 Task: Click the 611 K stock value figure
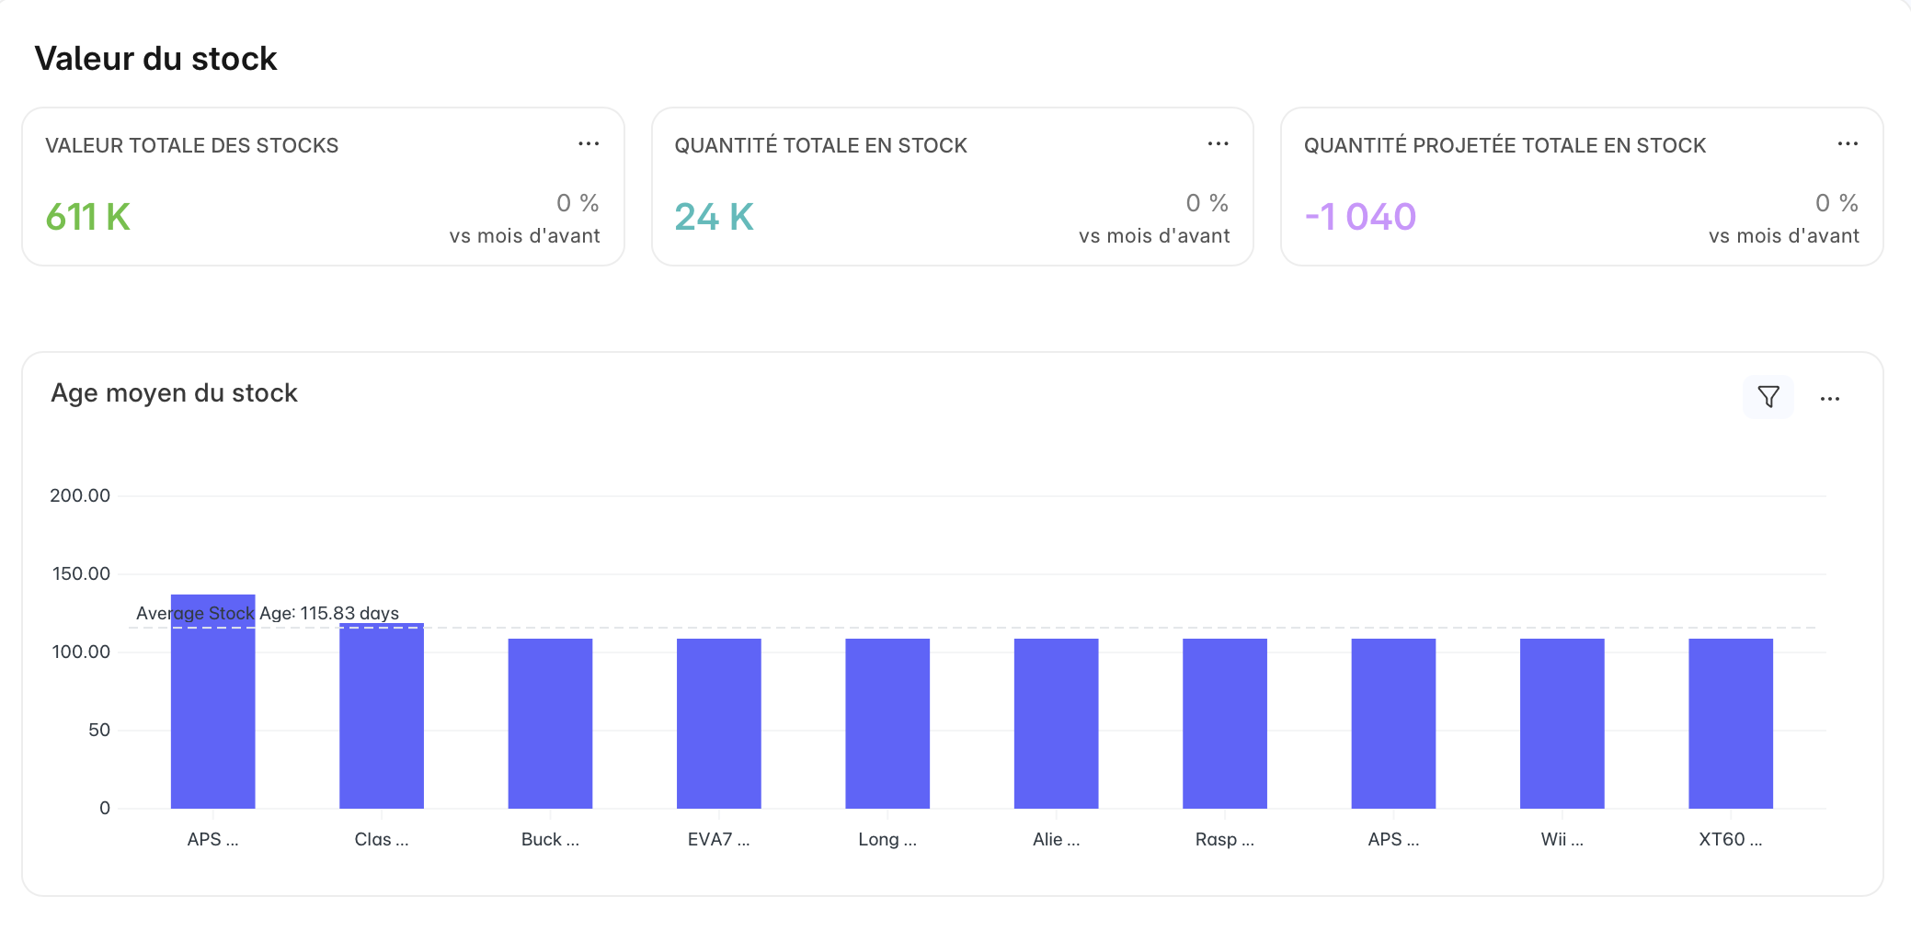point(88,217)
